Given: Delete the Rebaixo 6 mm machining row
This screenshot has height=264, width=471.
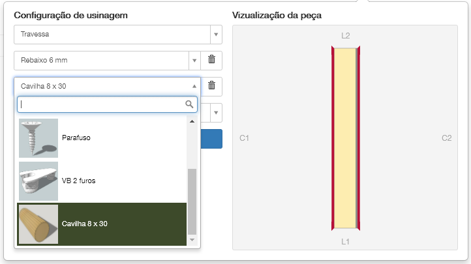Looking at the screenshot, I should pos(211,60).
